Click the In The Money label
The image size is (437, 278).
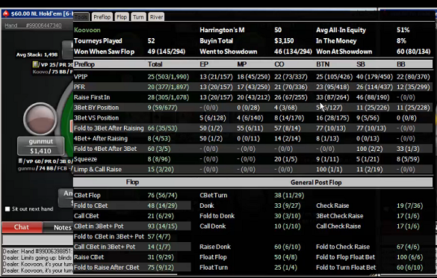tap(336, 40)
